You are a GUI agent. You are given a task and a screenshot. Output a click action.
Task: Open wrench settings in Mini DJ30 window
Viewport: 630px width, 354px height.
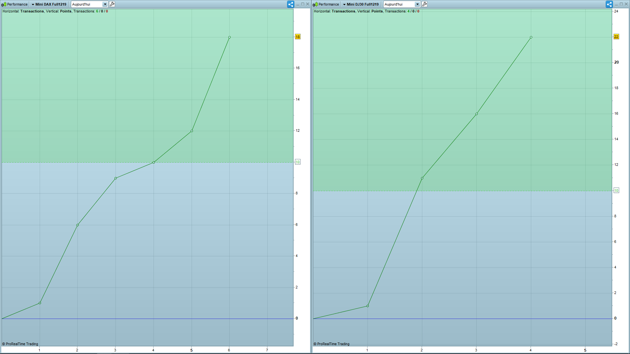[x=424, y=4]
